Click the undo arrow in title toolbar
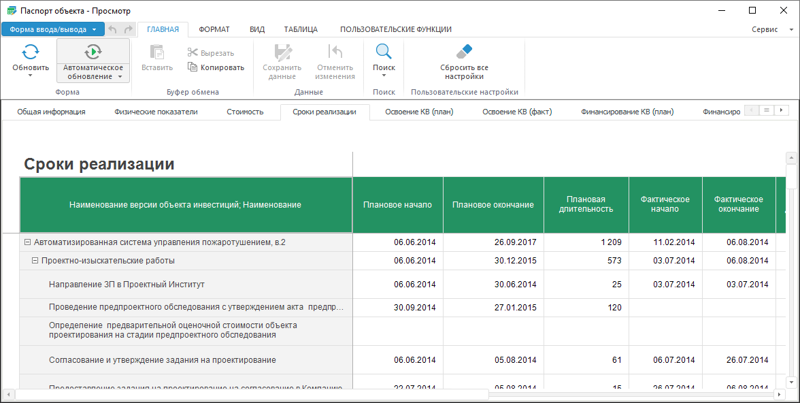 tap(113, 29)
